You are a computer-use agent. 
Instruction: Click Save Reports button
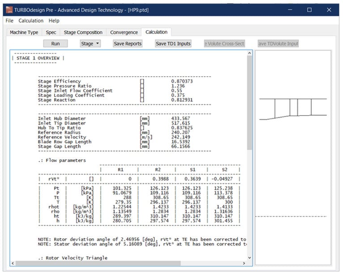click(128, 44)
